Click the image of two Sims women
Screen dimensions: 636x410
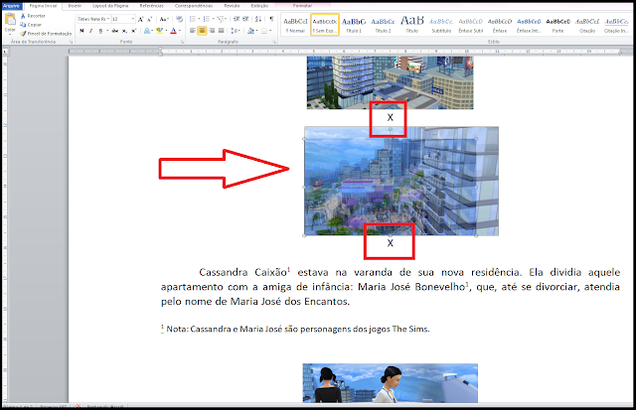[390, 383]
